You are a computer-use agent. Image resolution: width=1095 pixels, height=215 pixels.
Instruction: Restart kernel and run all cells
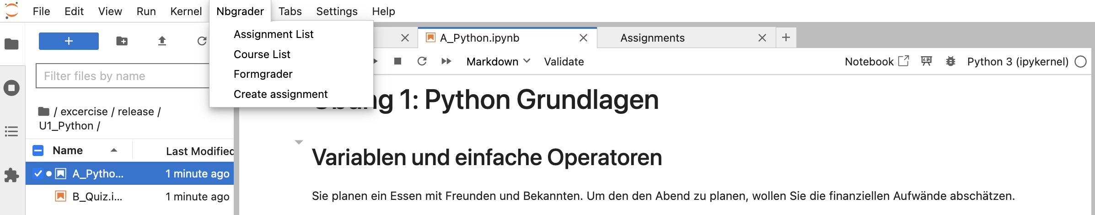446,61
